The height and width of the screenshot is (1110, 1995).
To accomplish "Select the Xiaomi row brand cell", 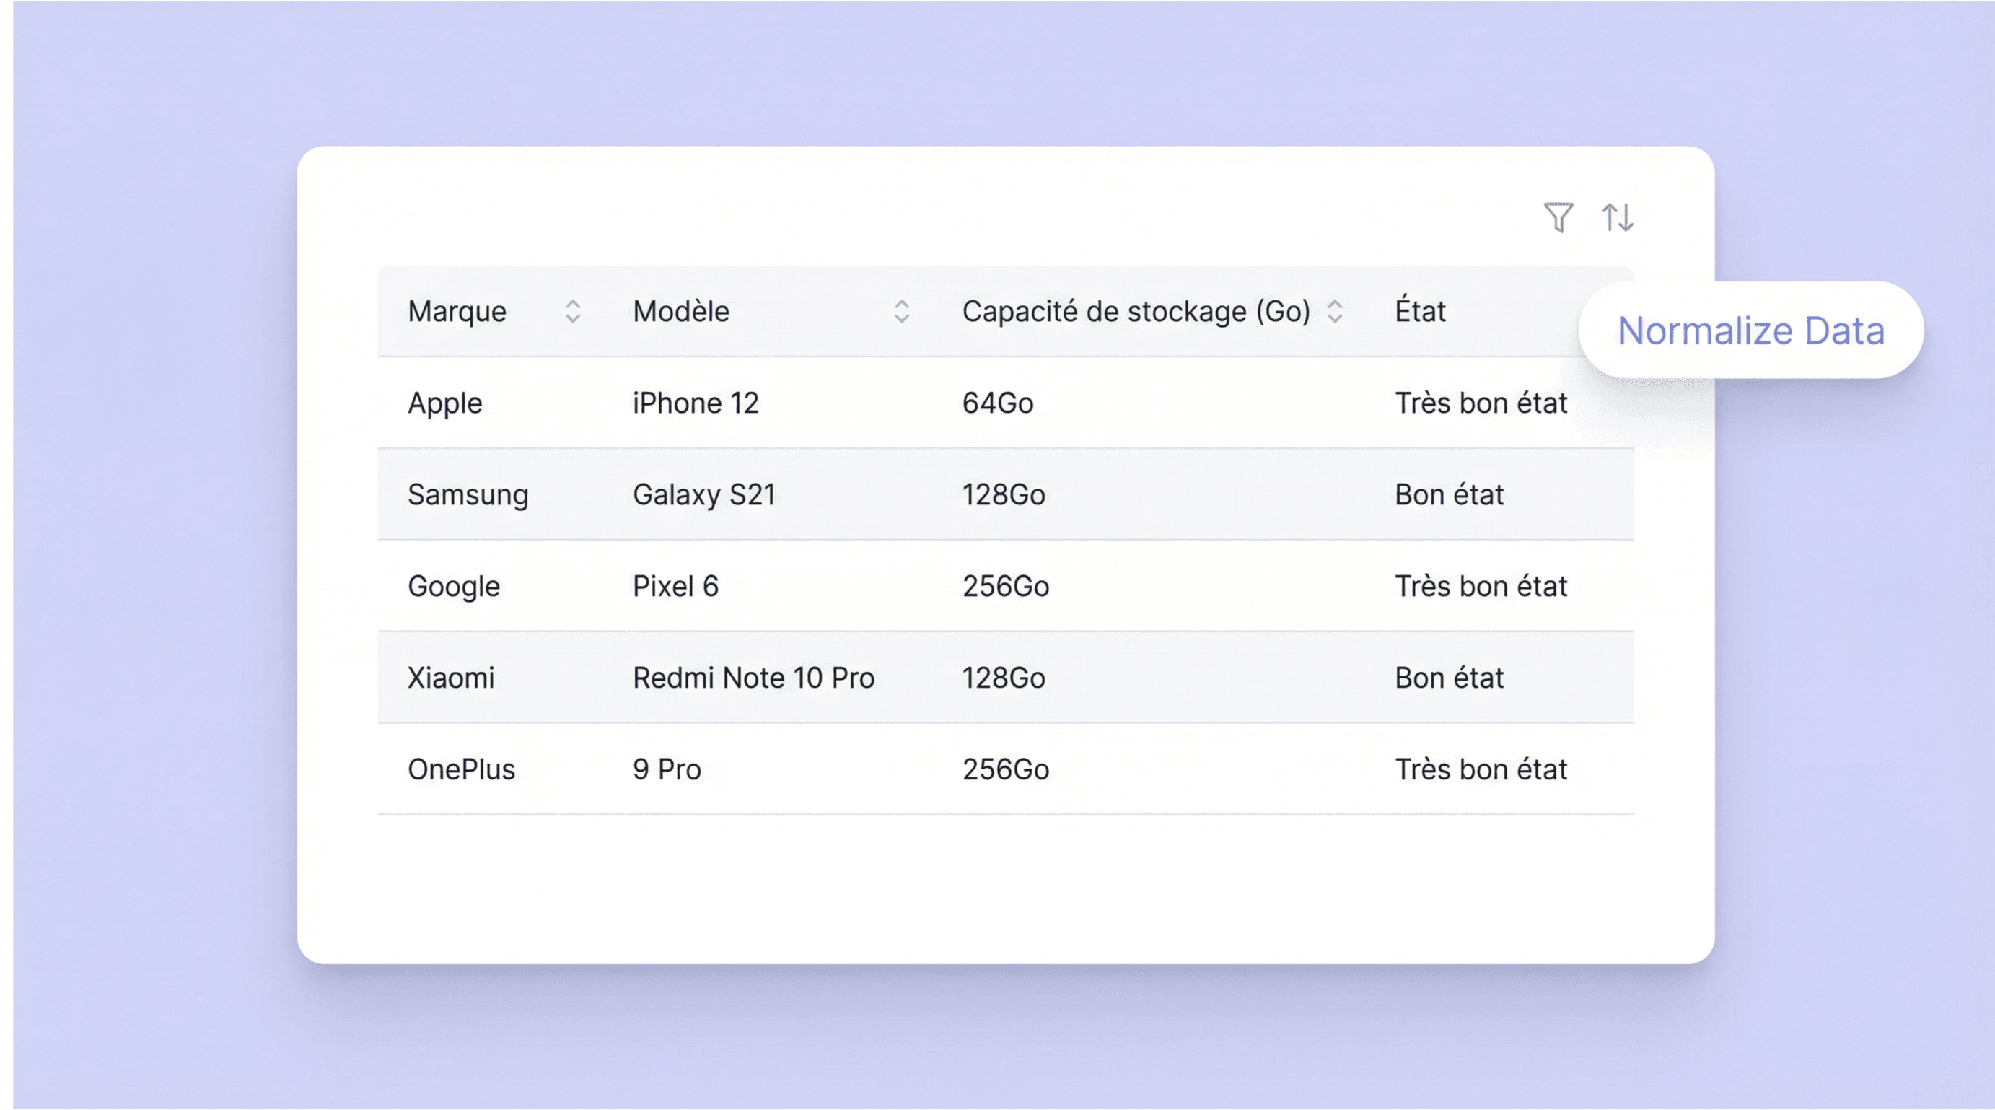I will pyautogui.click(x=451, y=678).
